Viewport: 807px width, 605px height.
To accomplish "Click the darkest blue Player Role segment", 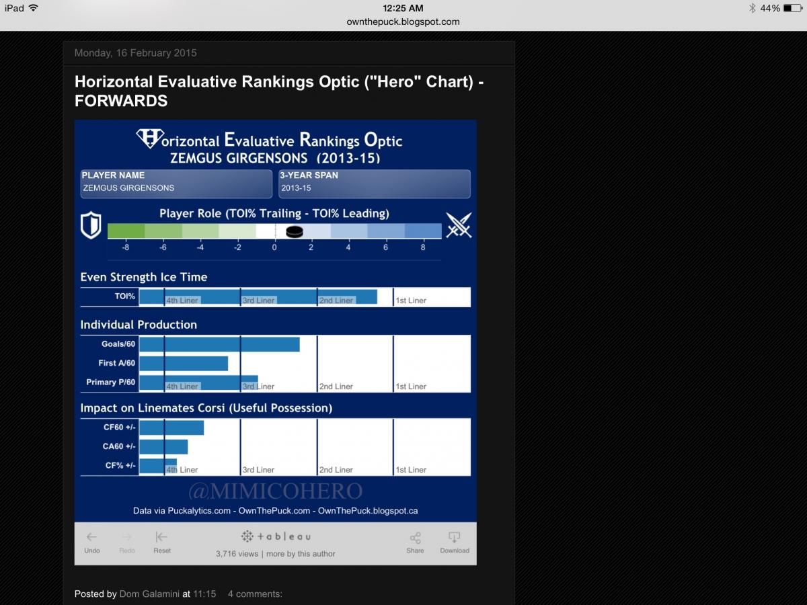I will [423, 231].
